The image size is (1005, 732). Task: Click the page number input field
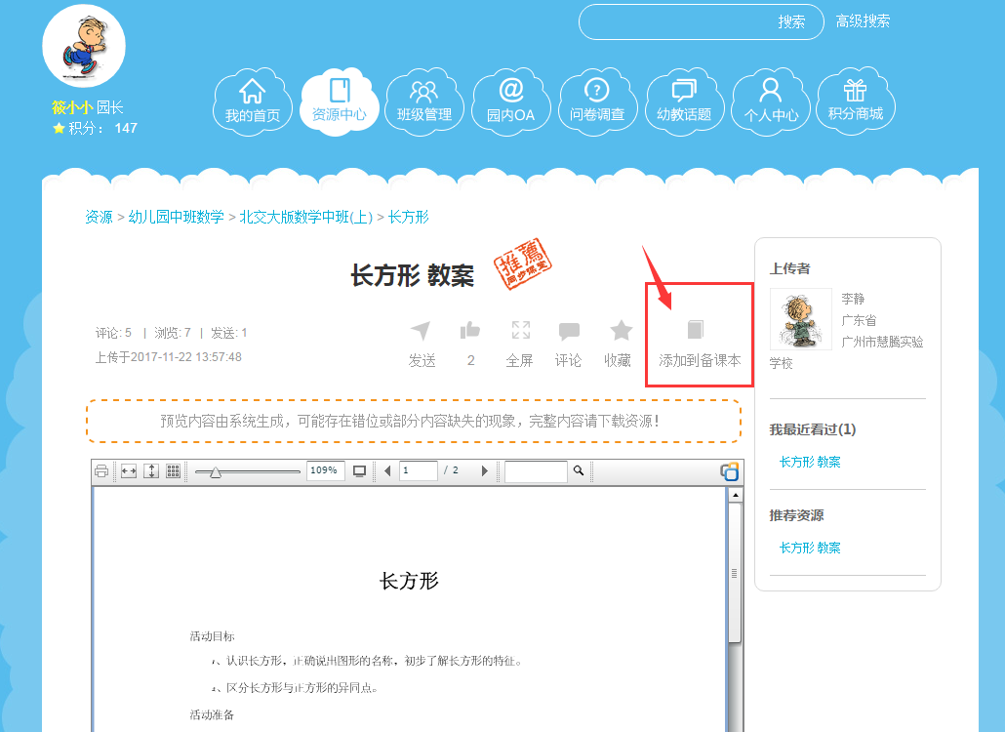point(419,470)
